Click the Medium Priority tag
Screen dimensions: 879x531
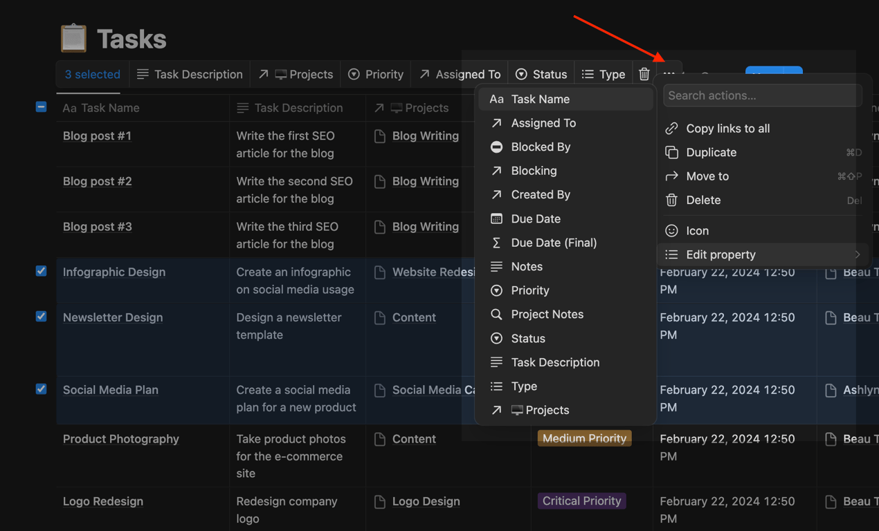tap(585, 438)
